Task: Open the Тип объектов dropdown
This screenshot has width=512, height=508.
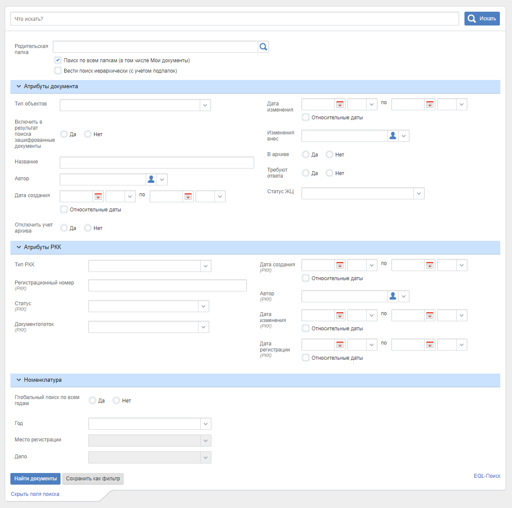Action: pos(205,105)
